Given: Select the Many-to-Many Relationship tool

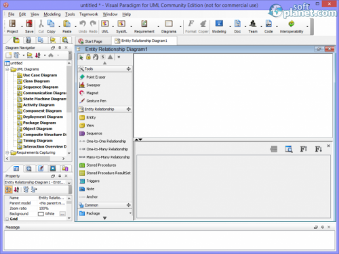Looking at the screenshot, I should click(105, 157).
